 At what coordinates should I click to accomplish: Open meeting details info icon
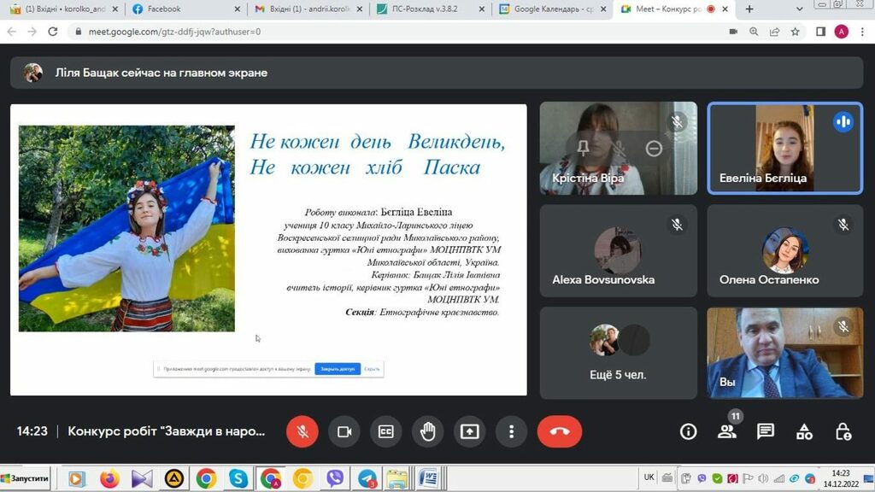click(688, 431)
